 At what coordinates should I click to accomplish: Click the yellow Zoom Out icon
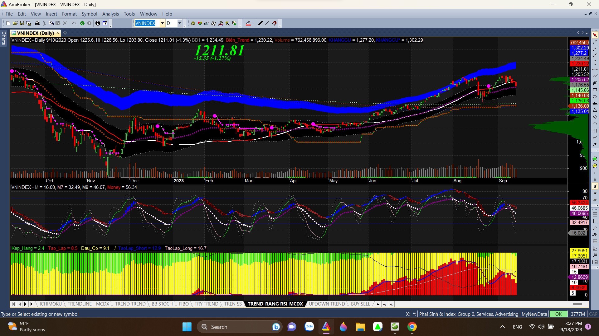point(595,166)
